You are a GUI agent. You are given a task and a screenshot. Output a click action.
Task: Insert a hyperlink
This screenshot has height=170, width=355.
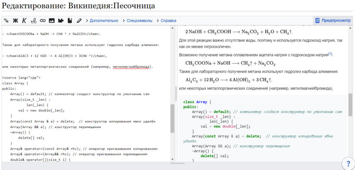pyautogui.click(x=43, y=21)
